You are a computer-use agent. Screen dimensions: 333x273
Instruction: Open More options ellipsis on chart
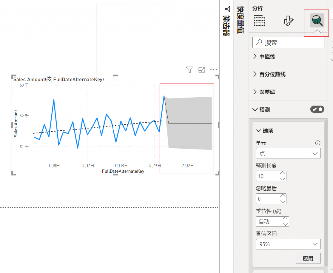pyautogui.click(x=213, y=69)
